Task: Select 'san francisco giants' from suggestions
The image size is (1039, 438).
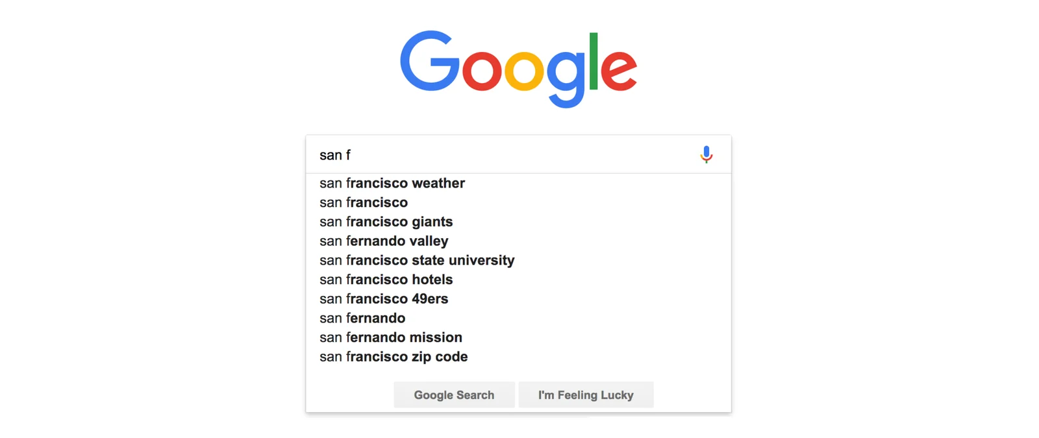Action: tap(386, 221)
